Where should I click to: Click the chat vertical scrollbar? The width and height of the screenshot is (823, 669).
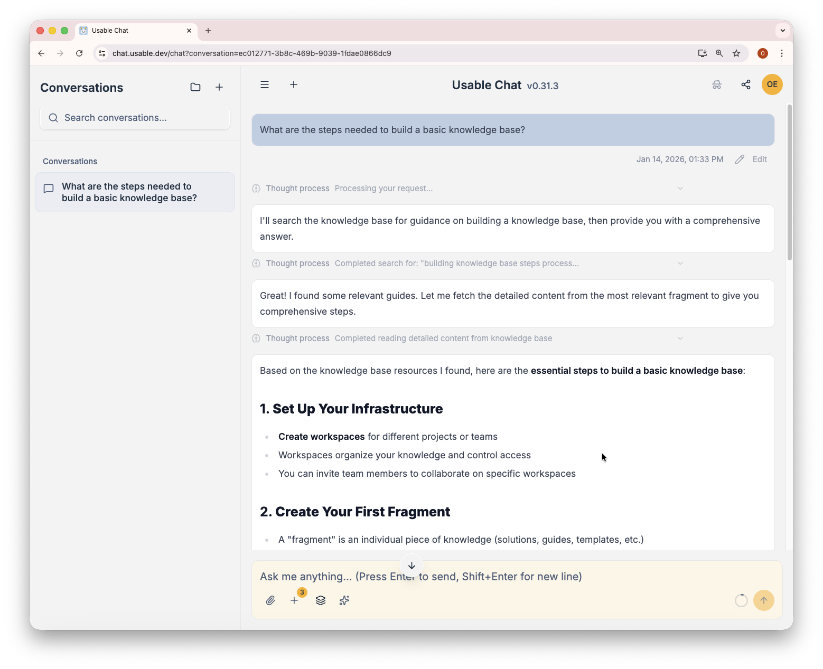tap(790, 182)
